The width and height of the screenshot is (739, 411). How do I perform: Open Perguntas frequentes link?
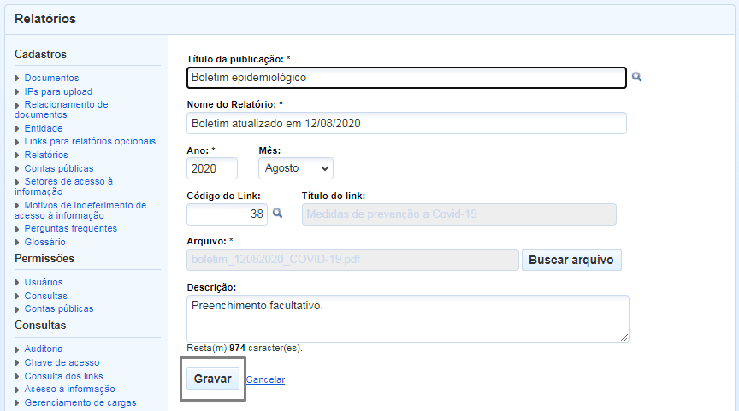(x=71, y=228)
